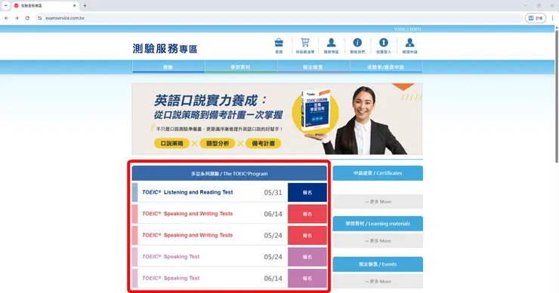Image resolution: width=559 pixels, height=293 pixels.
Task: Open the 測驗 navigation menu
Action: click(168, 67)
